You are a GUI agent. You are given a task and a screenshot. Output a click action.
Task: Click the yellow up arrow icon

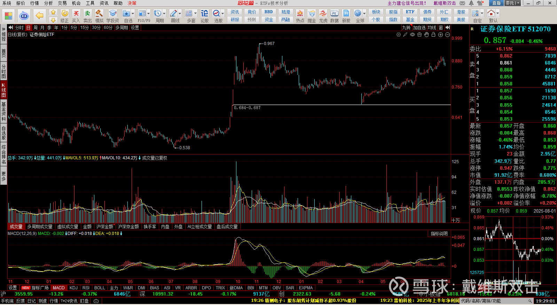click(x=53, y=13)
